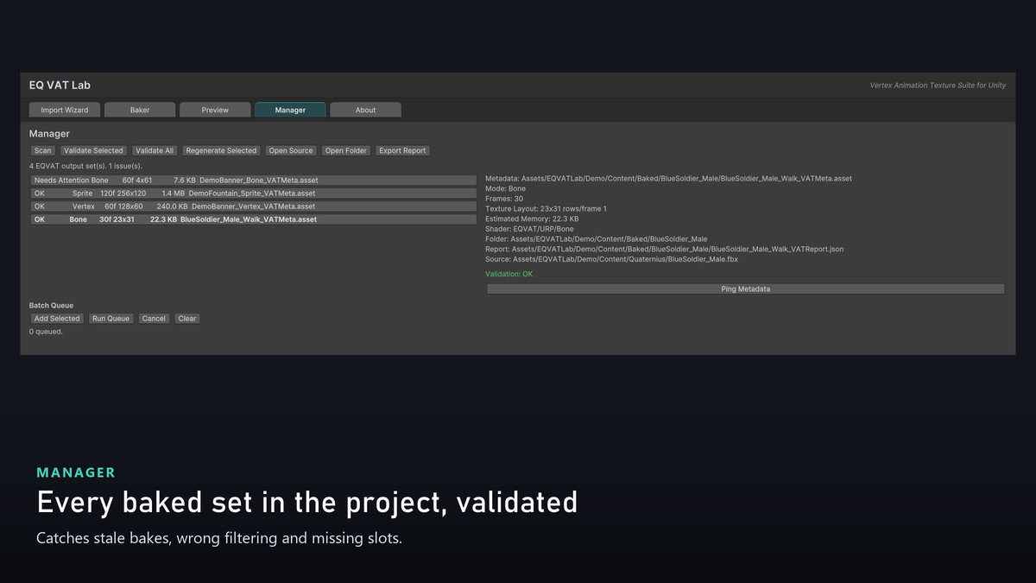Select the DemoFountain_Sprite_VATMeta.asset row
The width and height of the screenshot is (1036, 583).
click(x=253, y=193)
